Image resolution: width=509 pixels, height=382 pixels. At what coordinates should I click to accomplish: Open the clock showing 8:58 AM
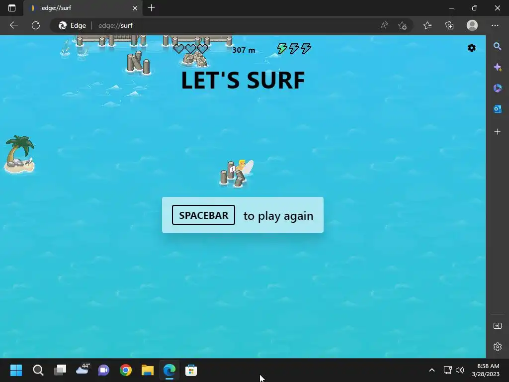pos(486,370)
